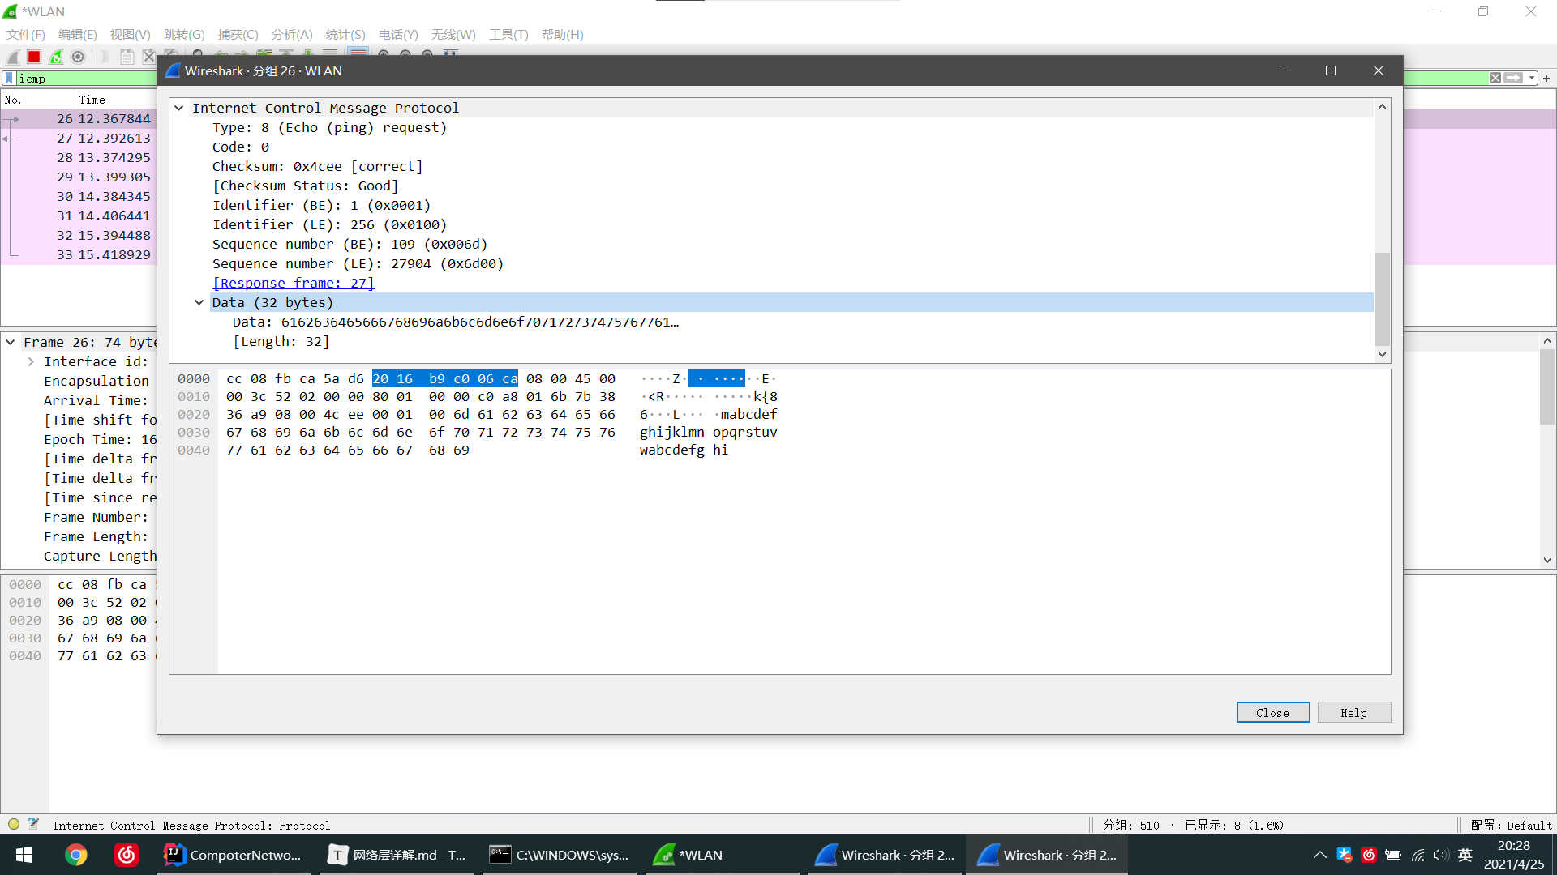Expand the Interface id node

[x=31, y=361]
